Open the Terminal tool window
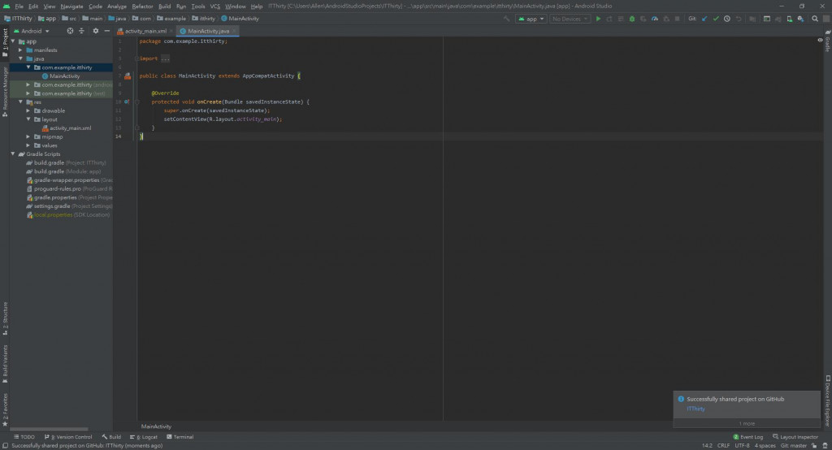Screen dimensions: 832x450 point(180,437)
